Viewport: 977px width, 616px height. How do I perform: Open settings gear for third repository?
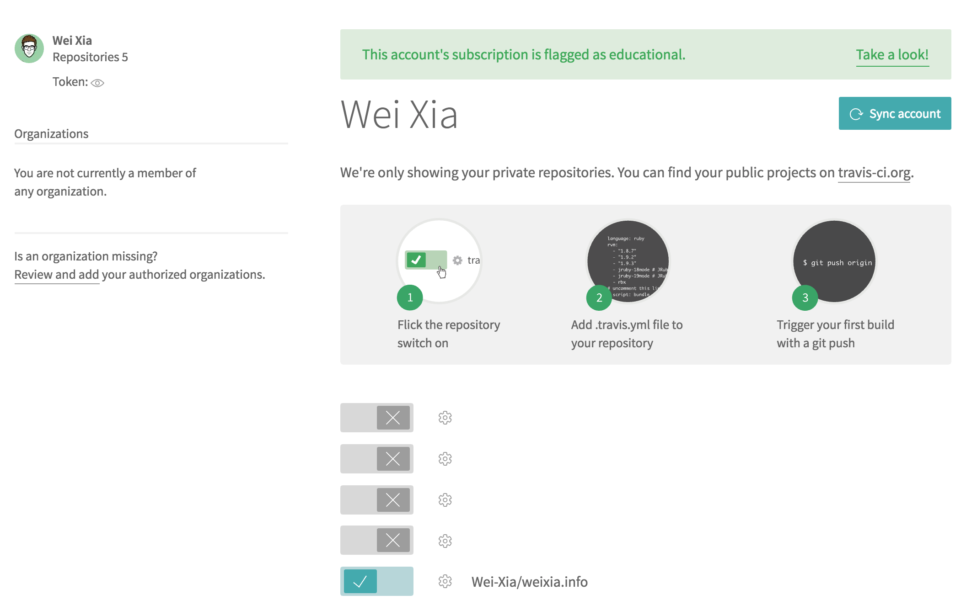pyautogui.click(x=445, y=500)
